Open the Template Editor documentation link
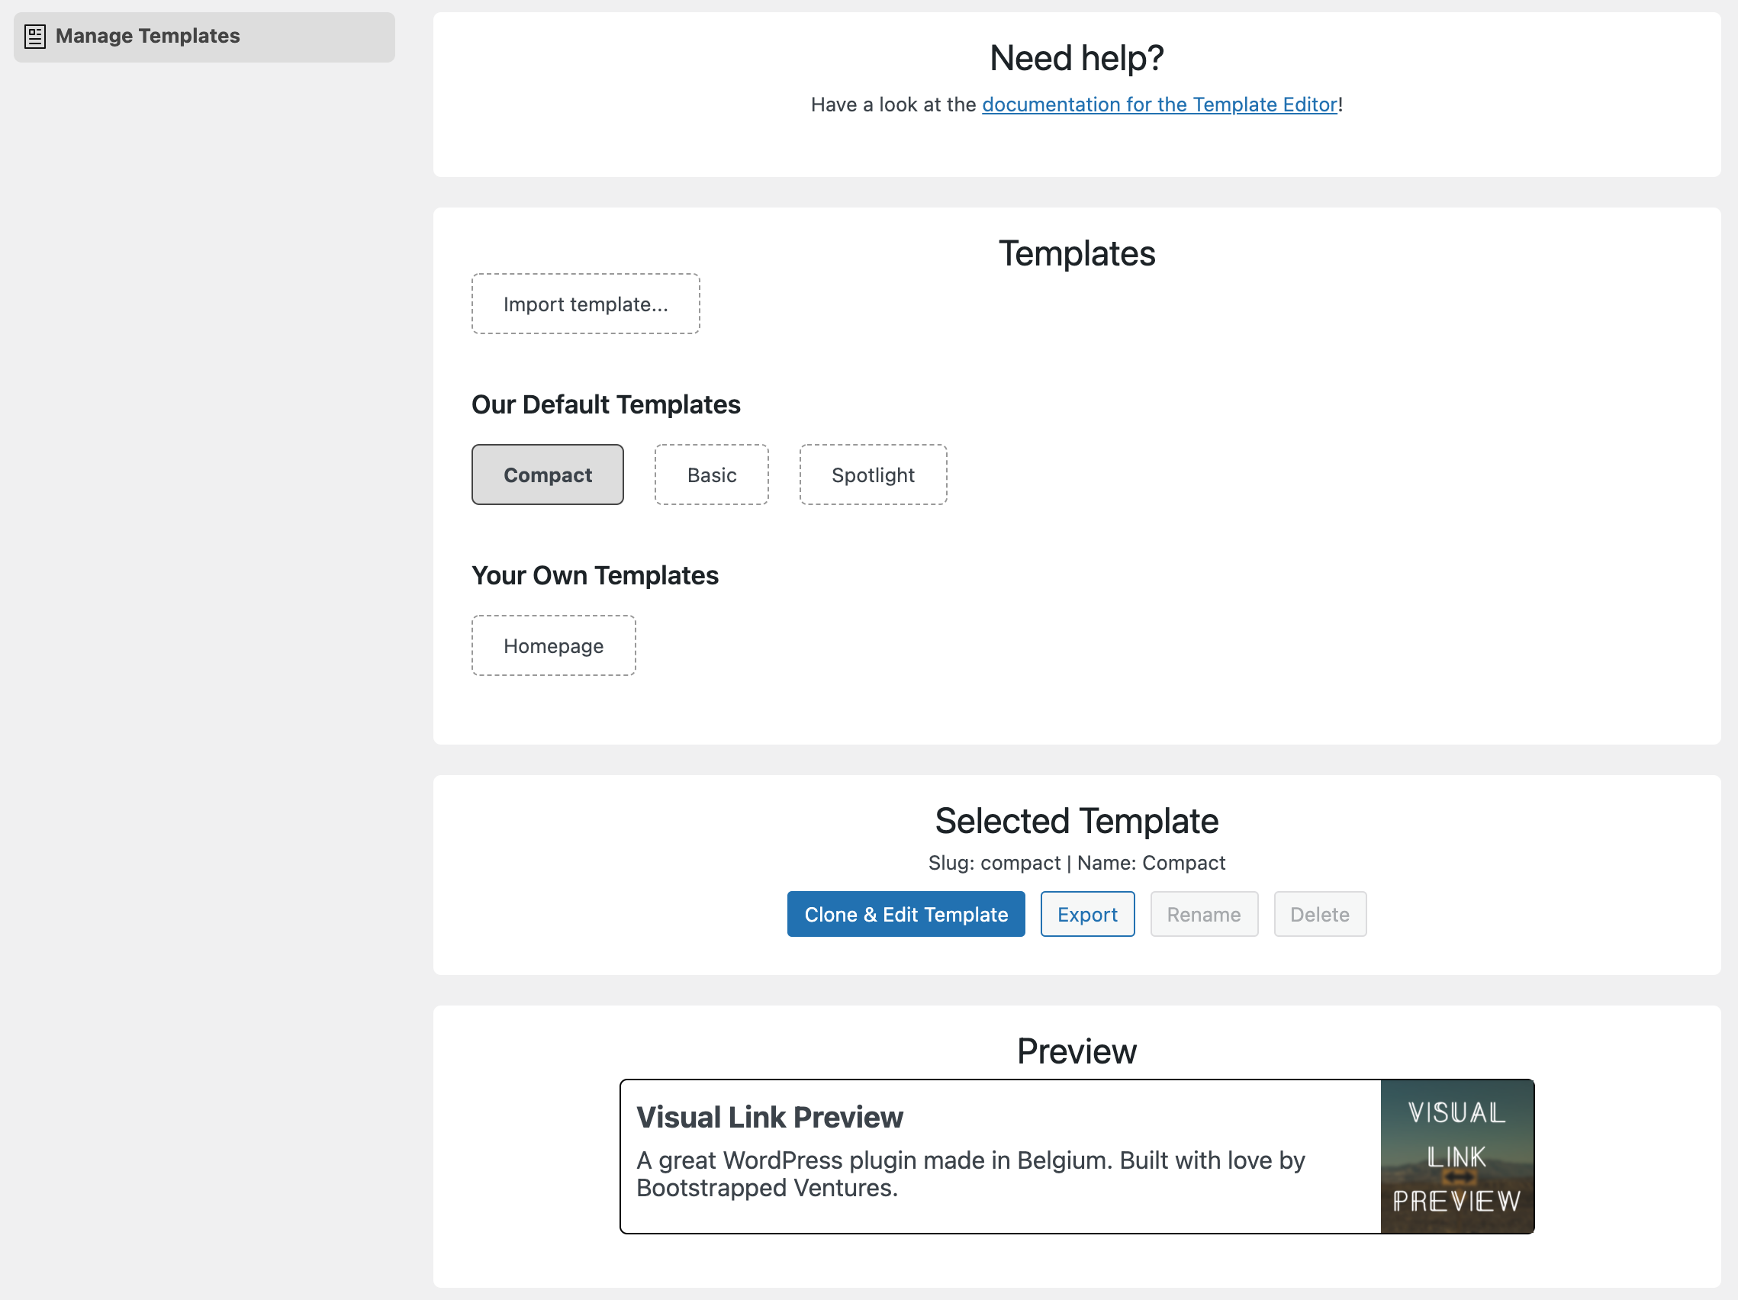1738x1300 pixels. pyautogui.click(x=1159, y=105)
